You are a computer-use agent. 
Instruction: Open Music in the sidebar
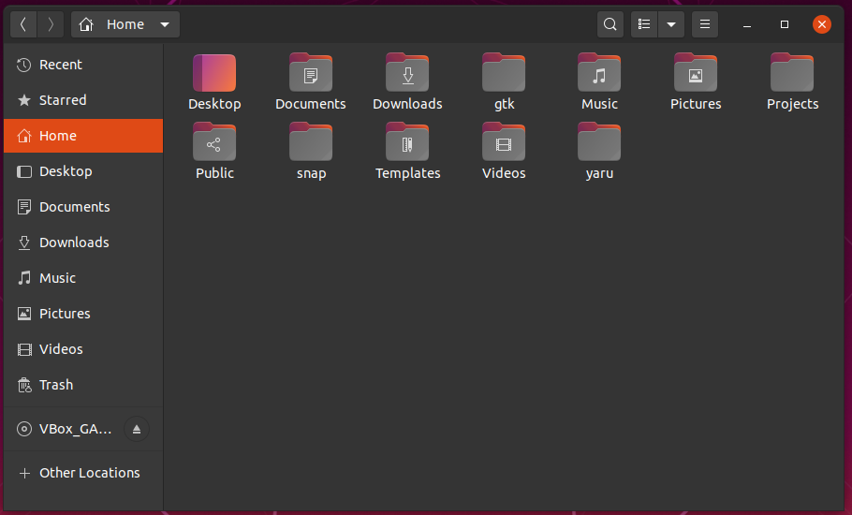pos(83,278)
